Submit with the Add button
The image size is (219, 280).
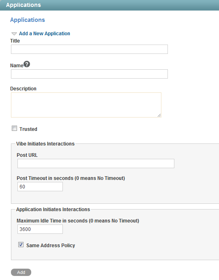(21, 272)
